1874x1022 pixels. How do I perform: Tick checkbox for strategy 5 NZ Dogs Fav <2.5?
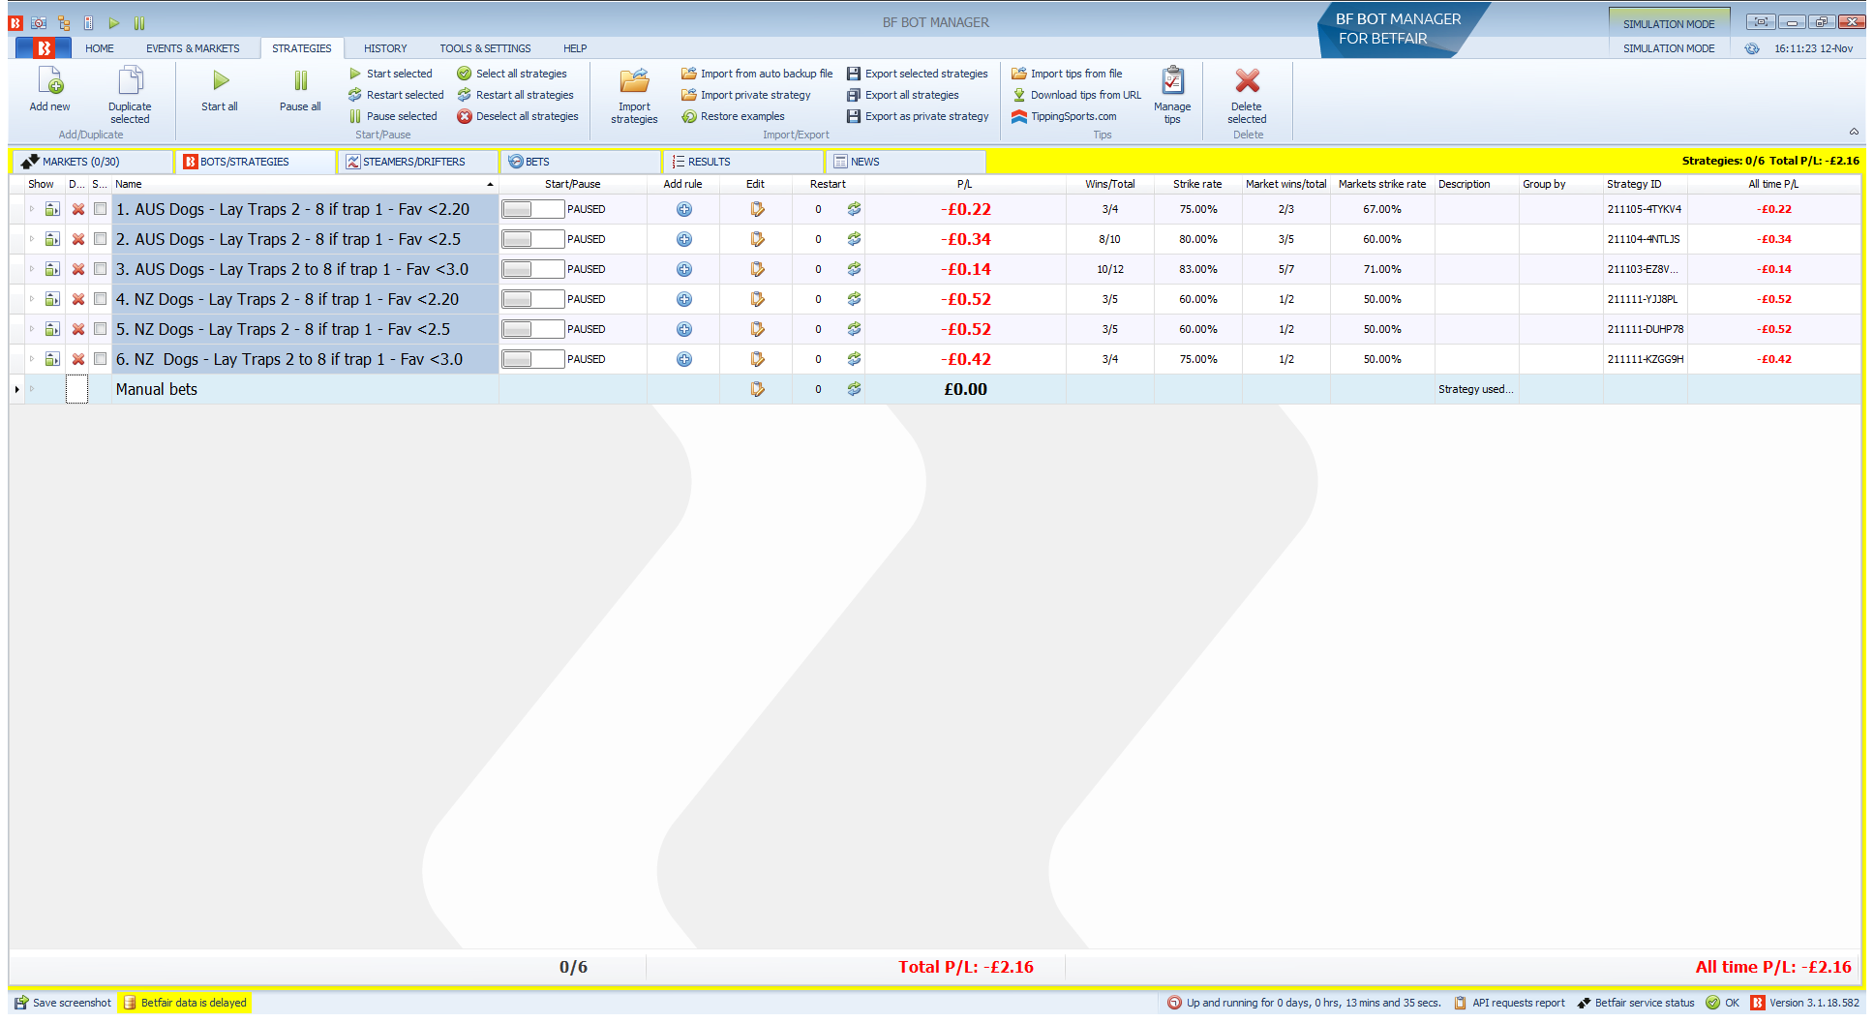[101, 329]
